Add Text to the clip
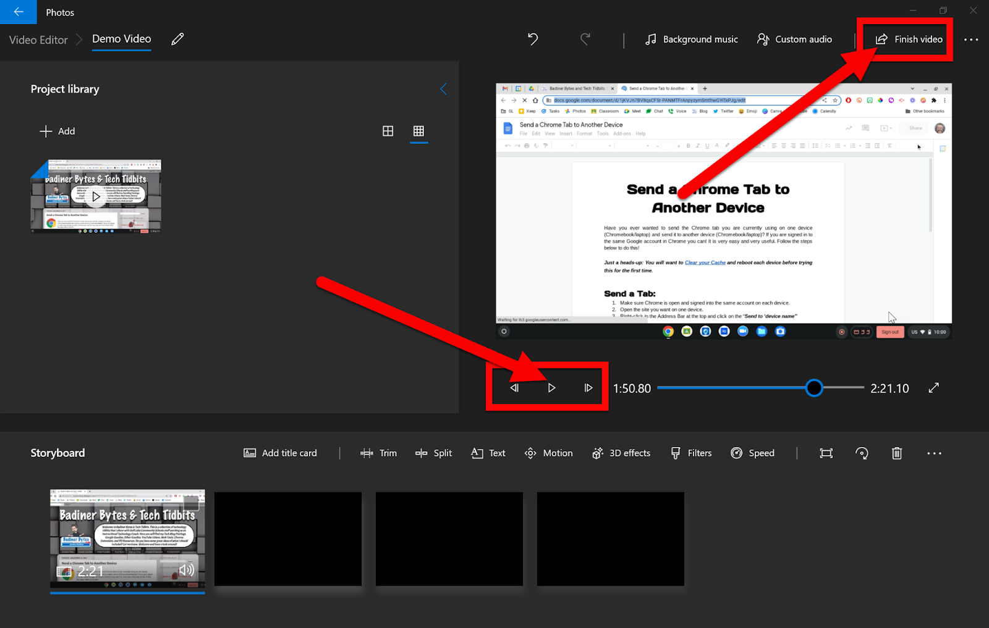 coord(488,453)
